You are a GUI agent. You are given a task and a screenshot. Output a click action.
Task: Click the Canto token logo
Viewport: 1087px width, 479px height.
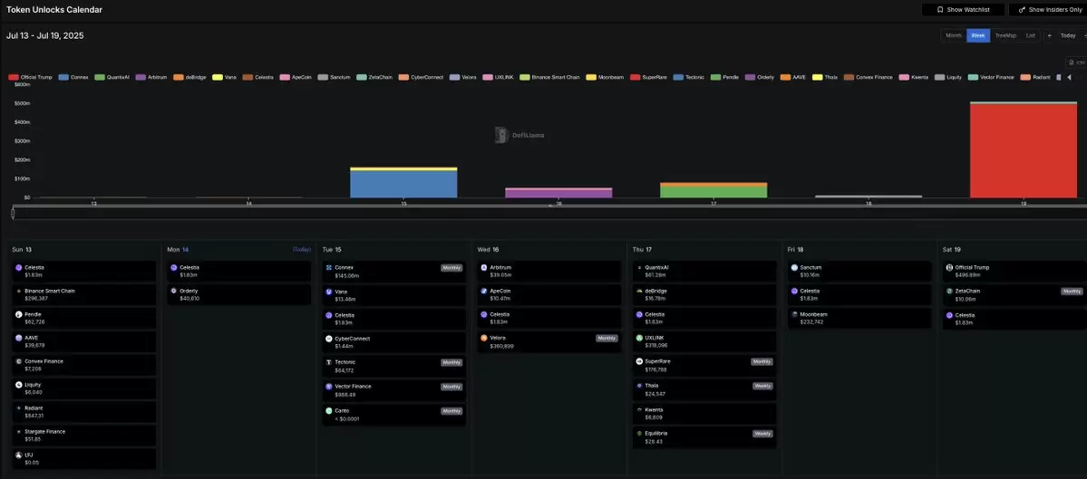(x=329, y=410)
